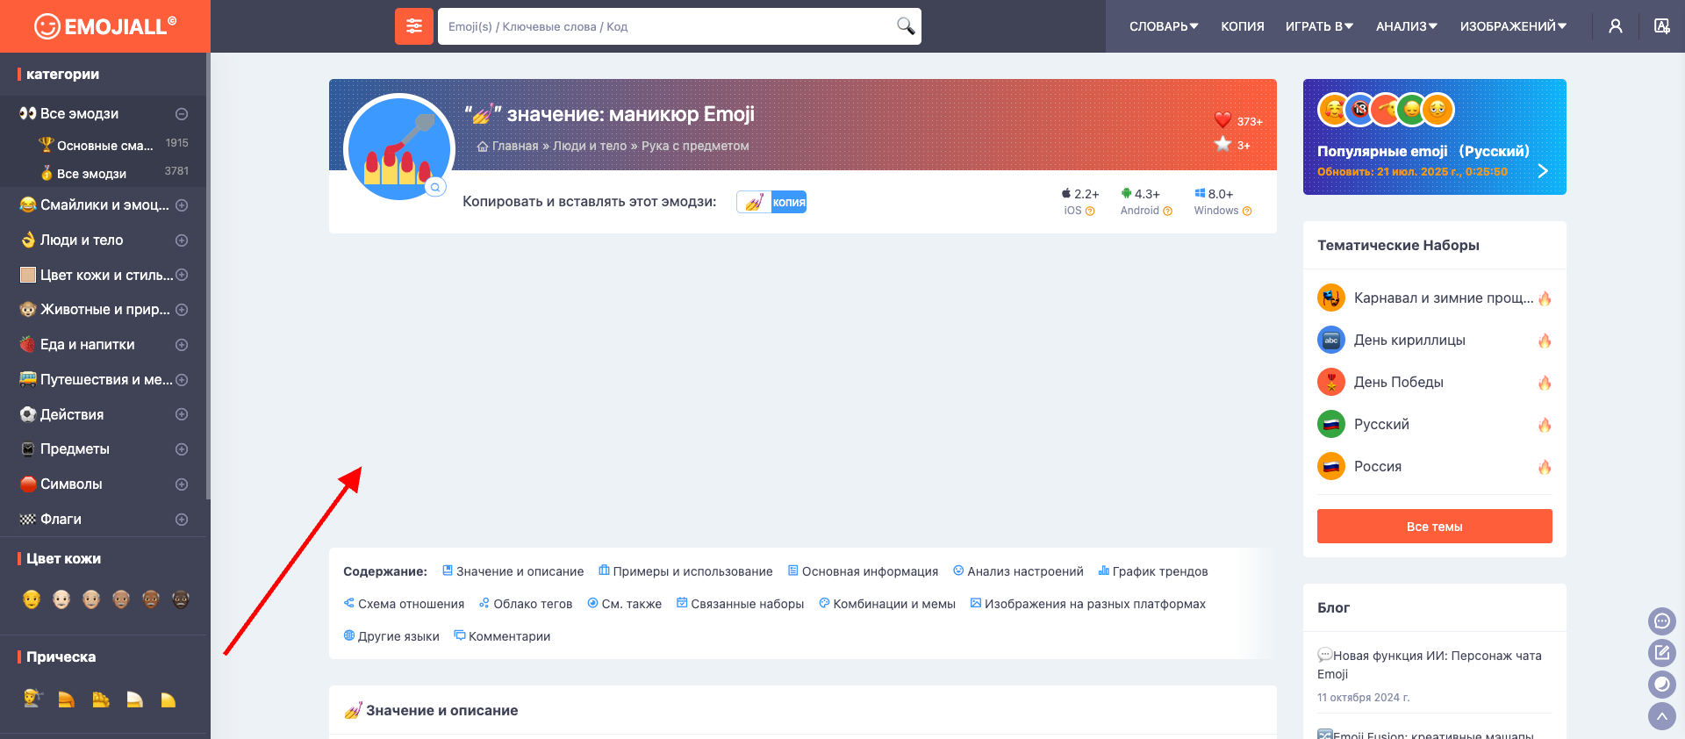Open the chat bubble floating button
This screenshot has width=1685, height=739.
(1662, 621)
